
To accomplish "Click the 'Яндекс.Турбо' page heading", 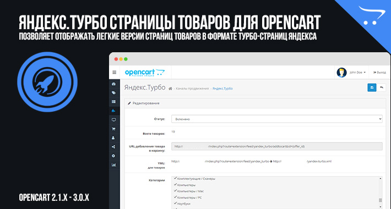I will point(145,87).
